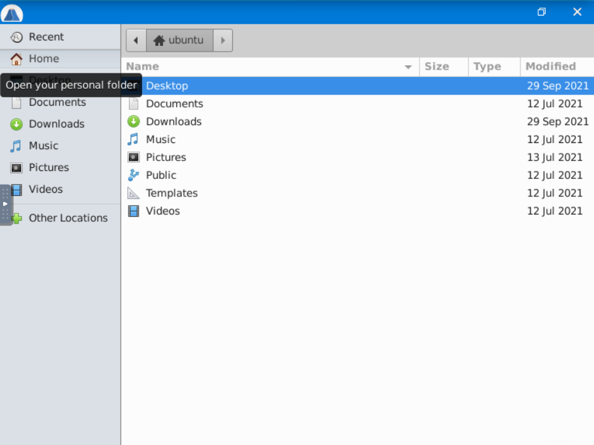Click the Downloads green arrow icon in list
This screenshot has width=594, height=445.
coord(133,121)
